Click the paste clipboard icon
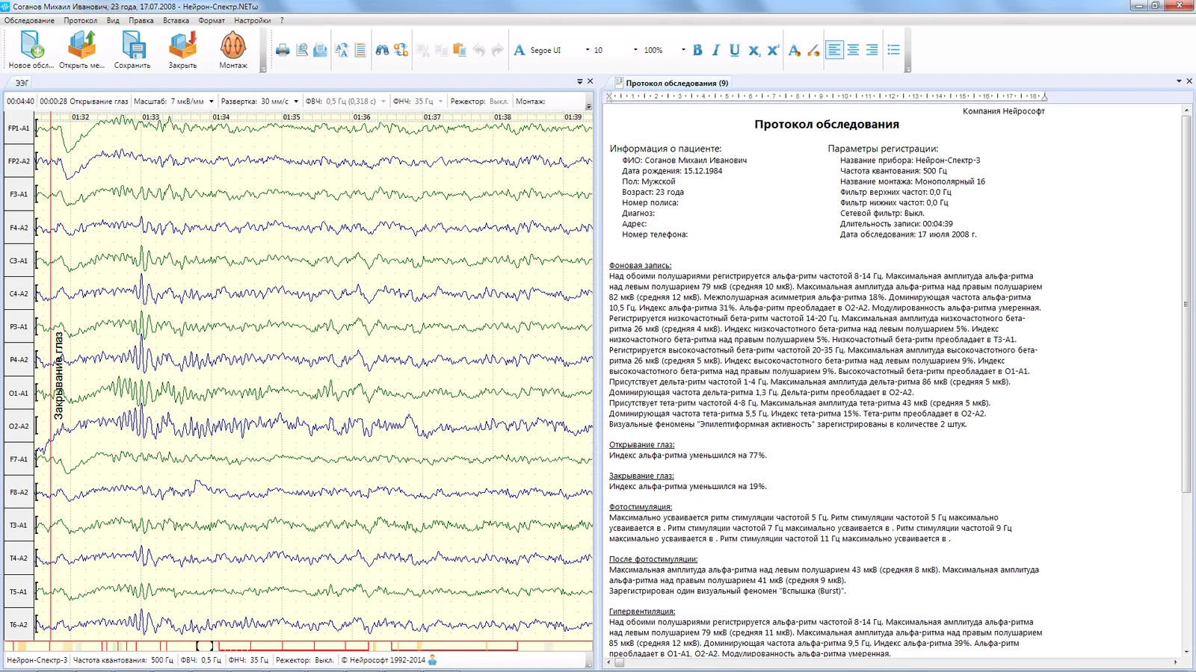 [x=460, y=50]
